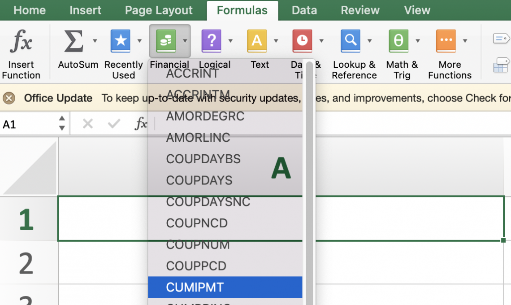Click the AutoSum sigma icon
This screenshot has height=305, width=511.
point(74,41)
